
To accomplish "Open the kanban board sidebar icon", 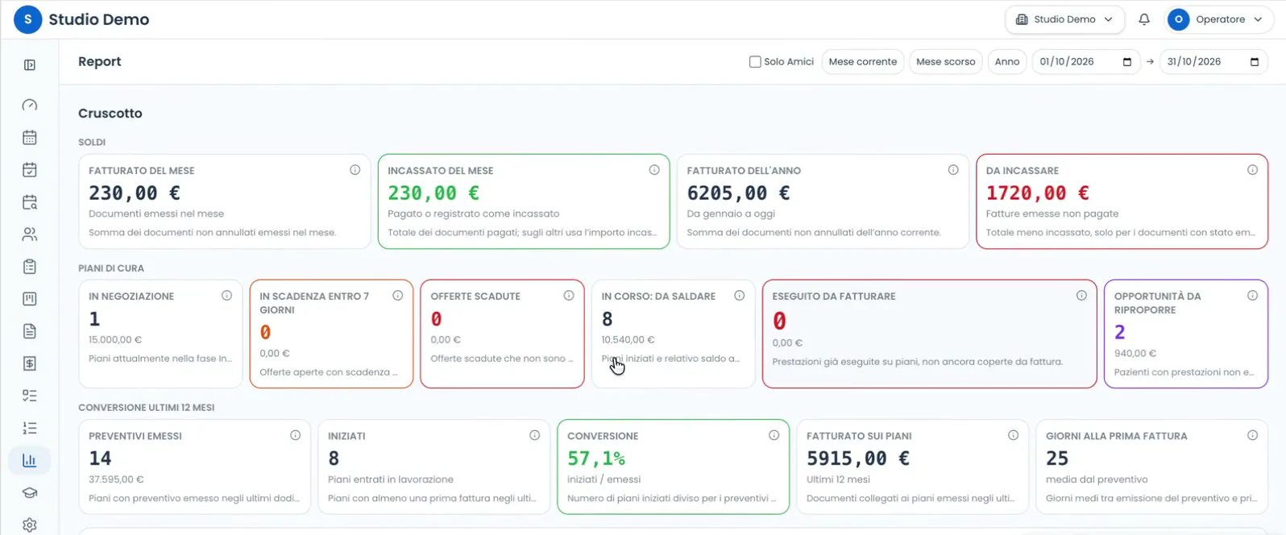I will click(x=30, y=299).
